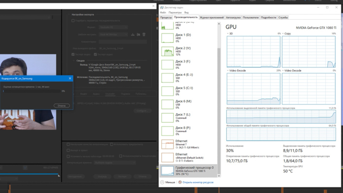Open Аудио tab in export settings
This screenshot has width=343, height=193.
point(96,94)
